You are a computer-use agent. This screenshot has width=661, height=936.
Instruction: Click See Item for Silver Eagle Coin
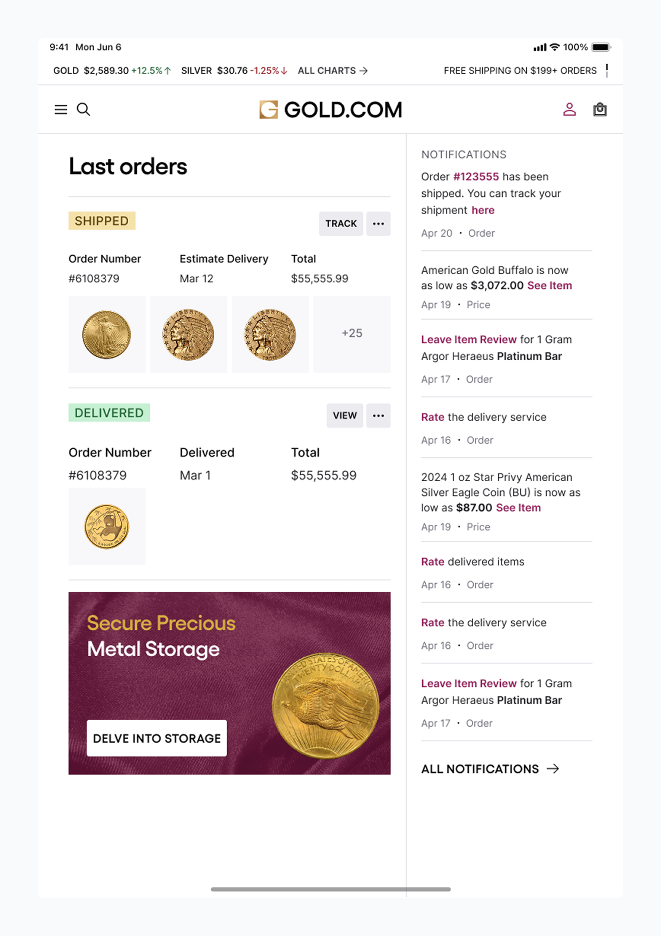pos(518,508)
